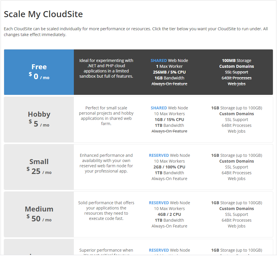This screenshot has width=277, height=256.
Task: Click the Free tier 100MB Storage label
Action: (236, 61)
